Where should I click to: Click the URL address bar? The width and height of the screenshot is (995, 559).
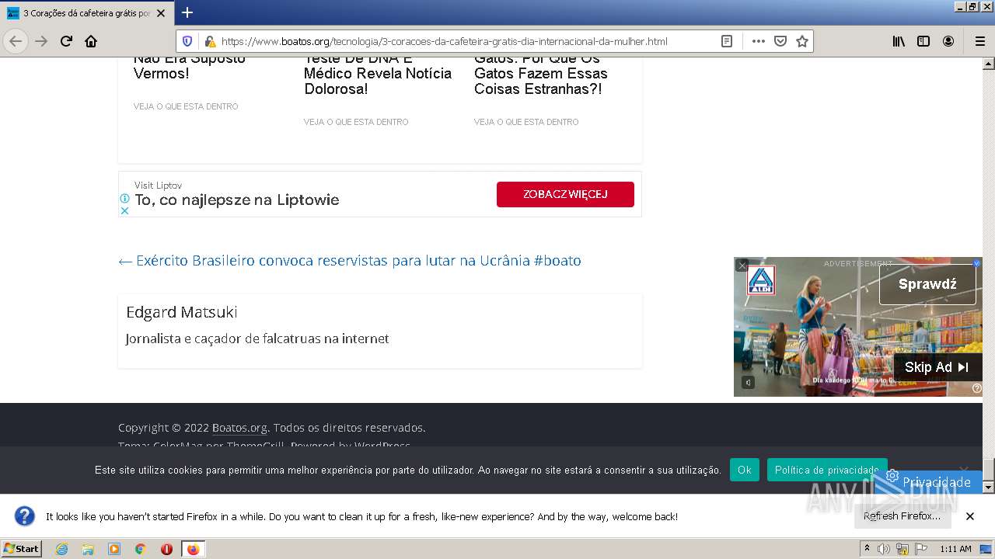443,41
